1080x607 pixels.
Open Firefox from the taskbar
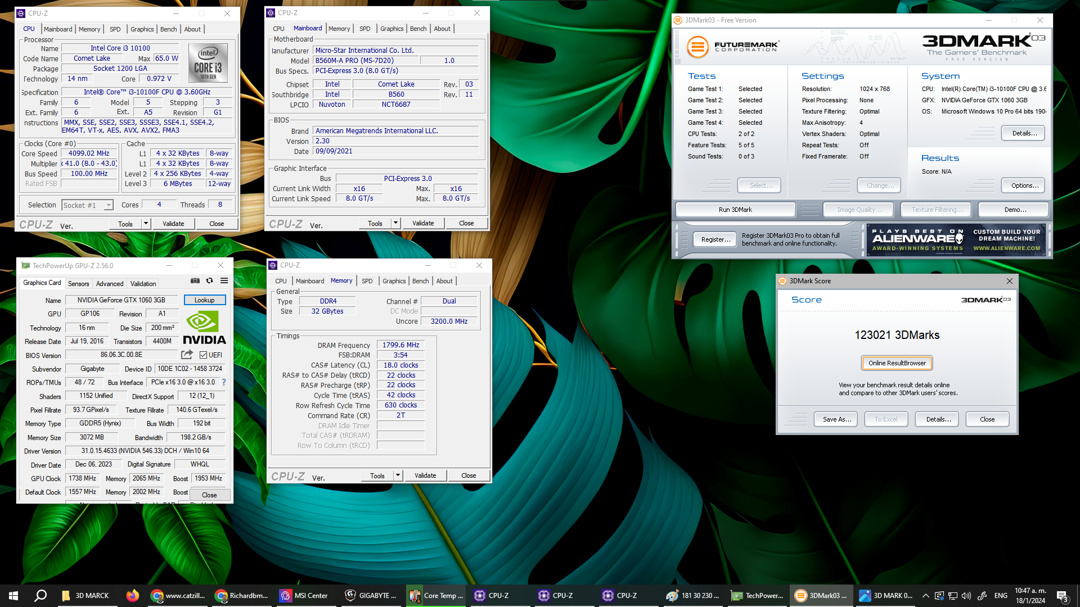pyautogui.click(x=133, y=596)
